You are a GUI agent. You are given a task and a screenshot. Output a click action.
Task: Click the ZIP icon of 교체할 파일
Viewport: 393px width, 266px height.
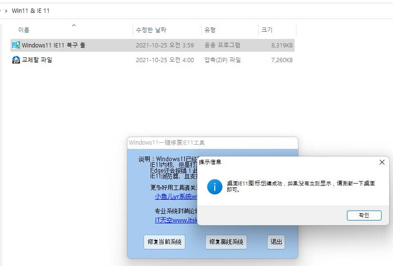coord(16,60)
